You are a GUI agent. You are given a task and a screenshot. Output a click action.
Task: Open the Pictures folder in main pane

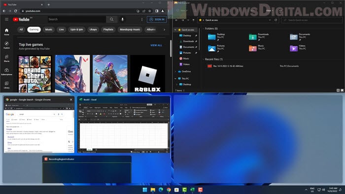(x=216, y=48)
